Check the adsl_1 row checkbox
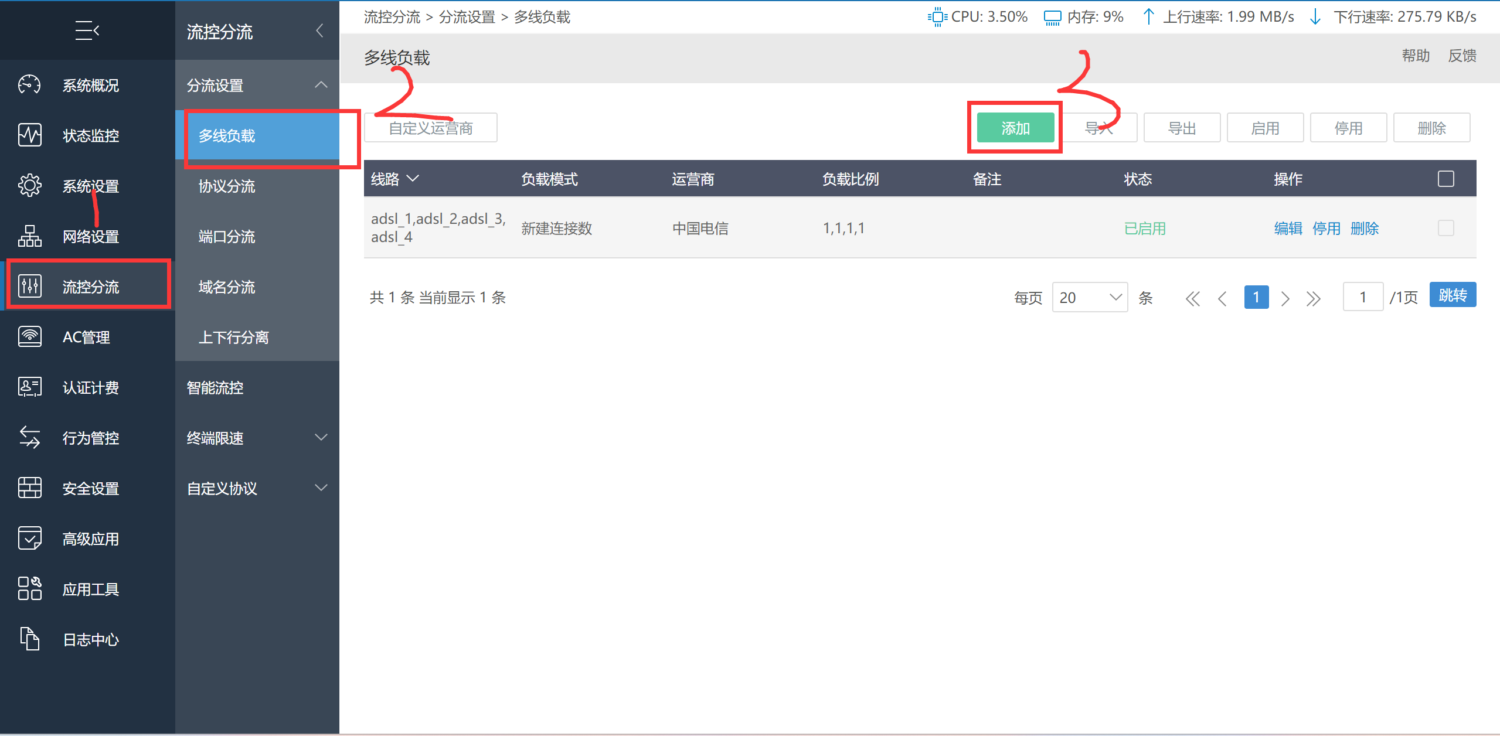The height and width of the screenshot is (736, 1500). 1445,228
